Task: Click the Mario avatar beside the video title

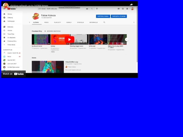Action: tap(6, 6)
